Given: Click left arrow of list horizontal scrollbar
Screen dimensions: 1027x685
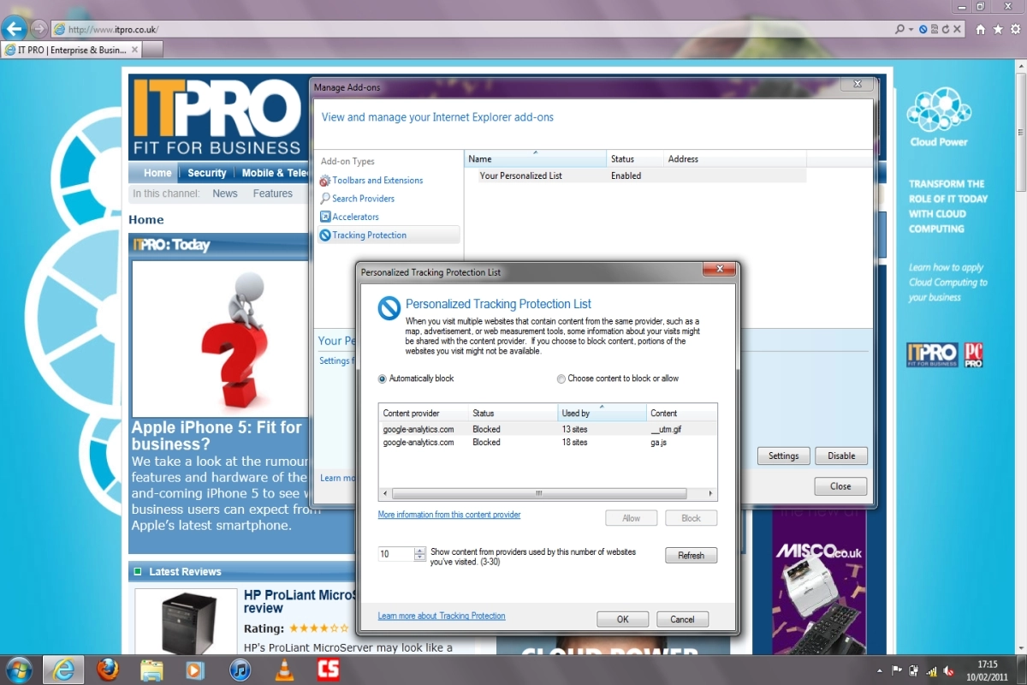Looking at the screenshot, I should pyautogui.click(x=385, y=494).
